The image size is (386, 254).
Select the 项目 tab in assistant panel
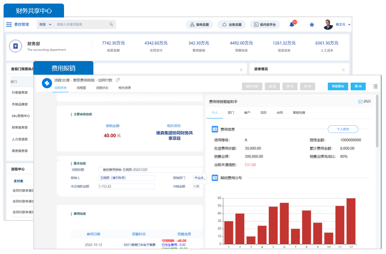point(263,113)
